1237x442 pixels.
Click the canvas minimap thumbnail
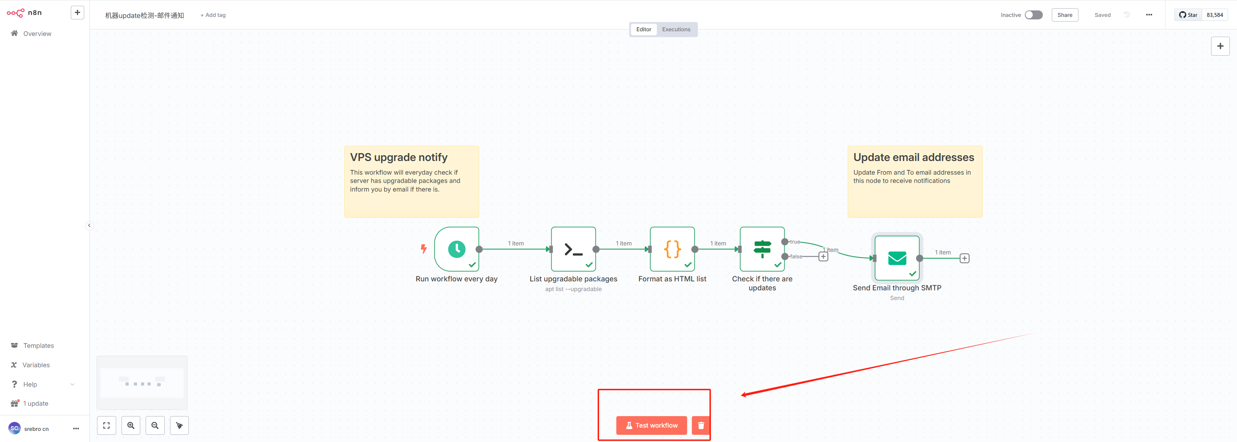[142, 382]
